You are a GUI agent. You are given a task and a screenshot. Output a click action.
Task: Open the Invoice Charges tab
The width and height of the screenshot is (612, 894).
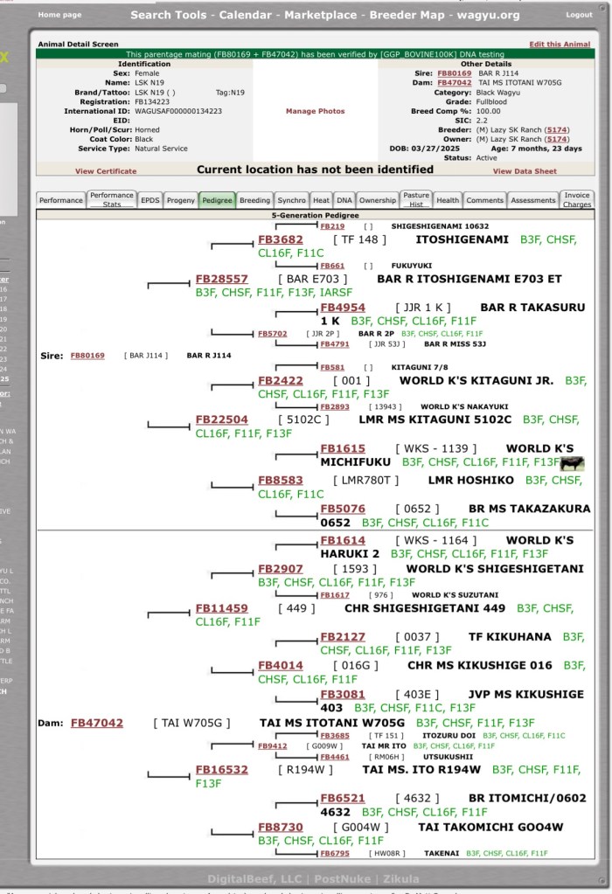tap(576, 200)
